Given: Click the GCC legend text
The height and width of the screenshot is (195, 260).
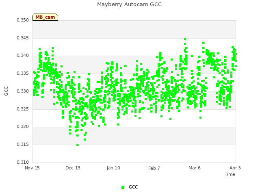Looking at the screenshot, I should (133, 187).
